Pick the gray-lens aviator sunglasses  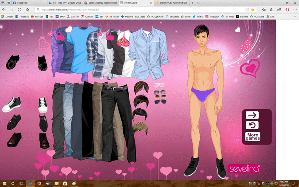click(x=160, y=92)
